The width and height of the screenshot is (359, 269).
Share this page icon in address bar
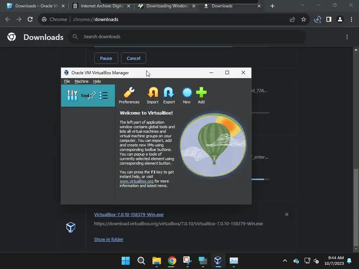coord(292,20)
